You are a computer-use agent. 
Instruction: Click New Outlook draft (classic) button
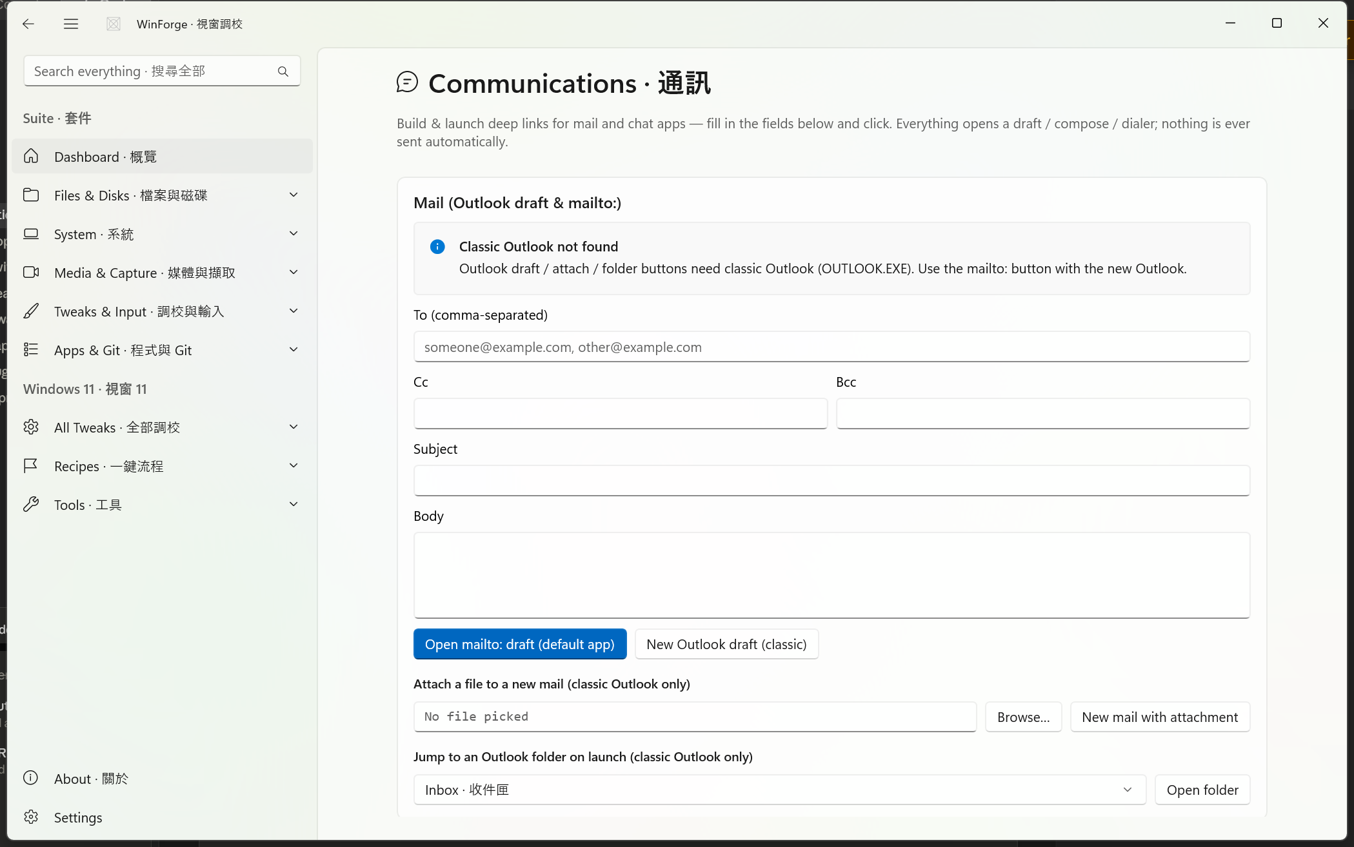point(726,644)
